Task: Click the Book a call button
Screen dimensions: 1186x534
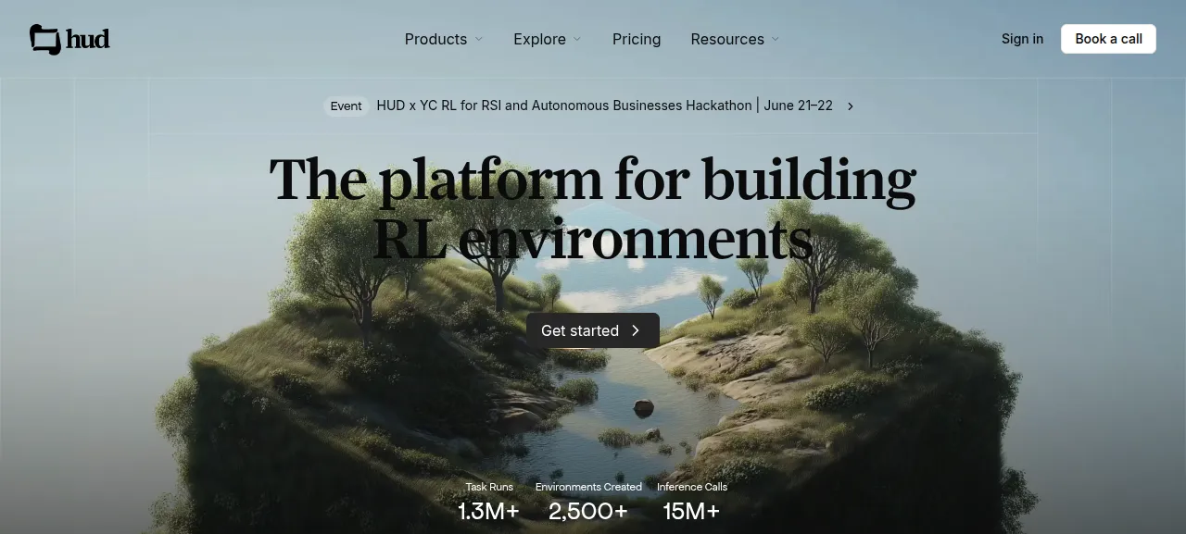Action: pyautogui.click(x=1108, y=39)
